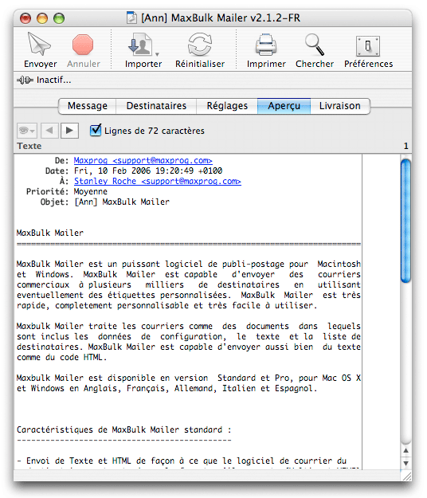The width and height of the screenshot is (427, 498).
Task: Click the red close window button
Action: (x=25, y=18)
